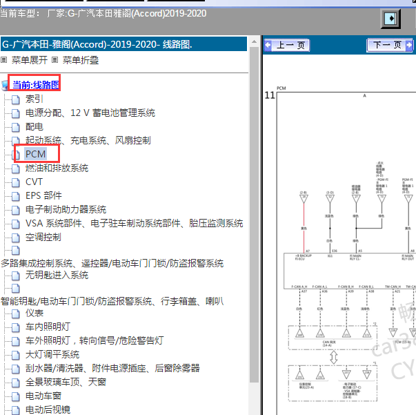Open the 大灯调平系统 entry
The image size is (416, 415).
[x=52, y=354]
